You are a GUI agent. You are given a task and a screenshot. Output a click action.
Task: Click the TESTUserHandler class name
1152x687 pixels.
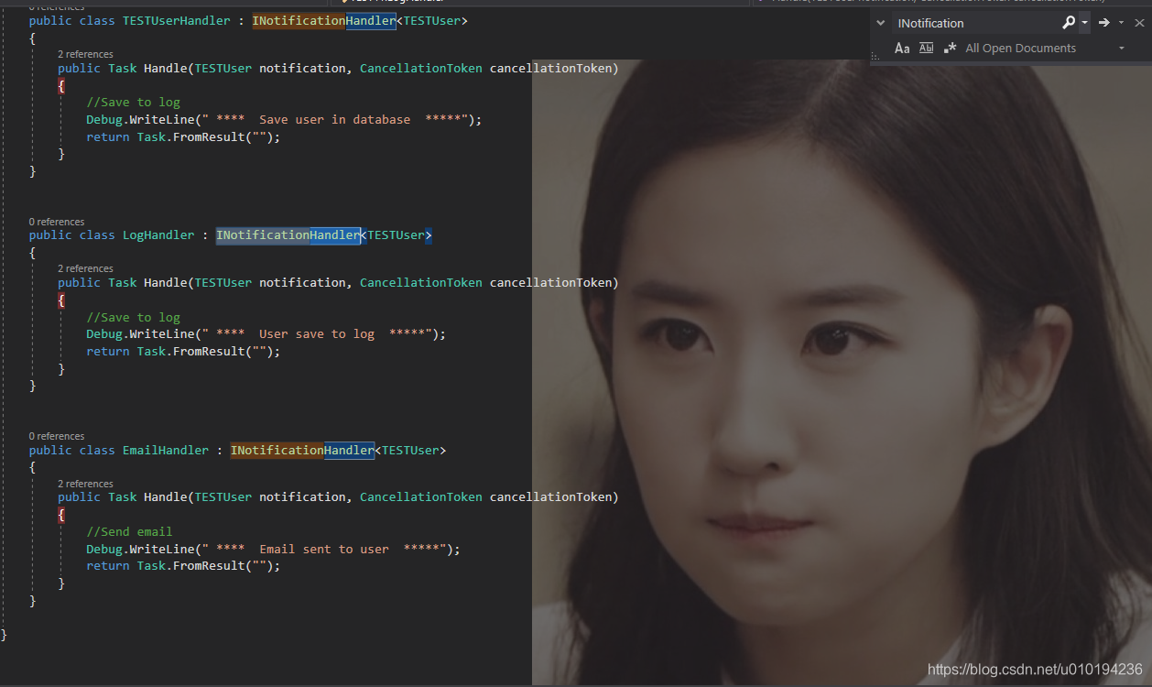pos(177,20)
